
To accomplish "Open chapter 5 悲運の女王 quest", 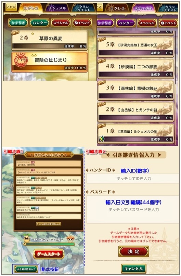I will (x=136, y=47).
